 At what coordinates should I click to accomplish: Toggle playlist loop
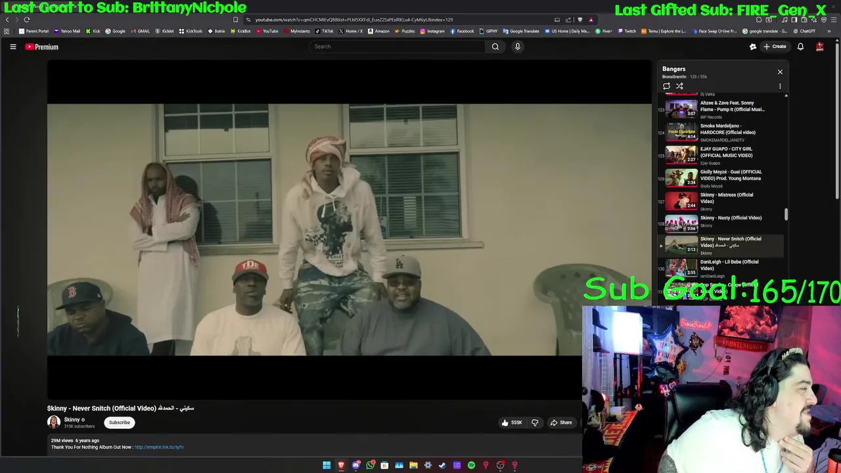click(666, 86)
